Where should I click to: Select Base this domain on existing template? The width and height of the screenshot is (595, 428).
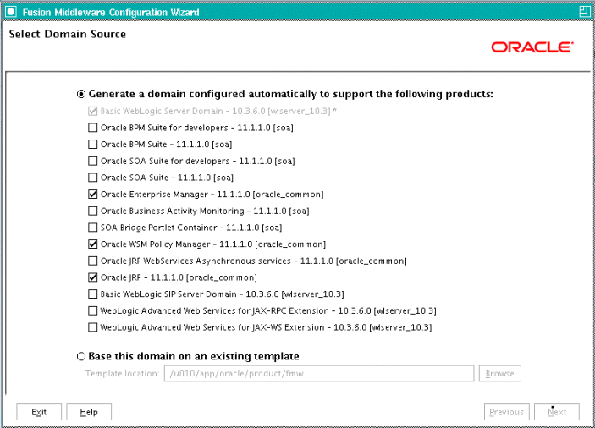pos(81,356)
